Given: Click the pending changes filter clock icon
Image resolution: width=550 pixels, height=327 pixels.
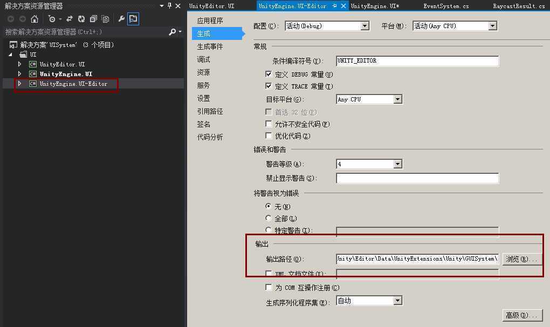Looking at the screenshot, I should pos(52,19).
